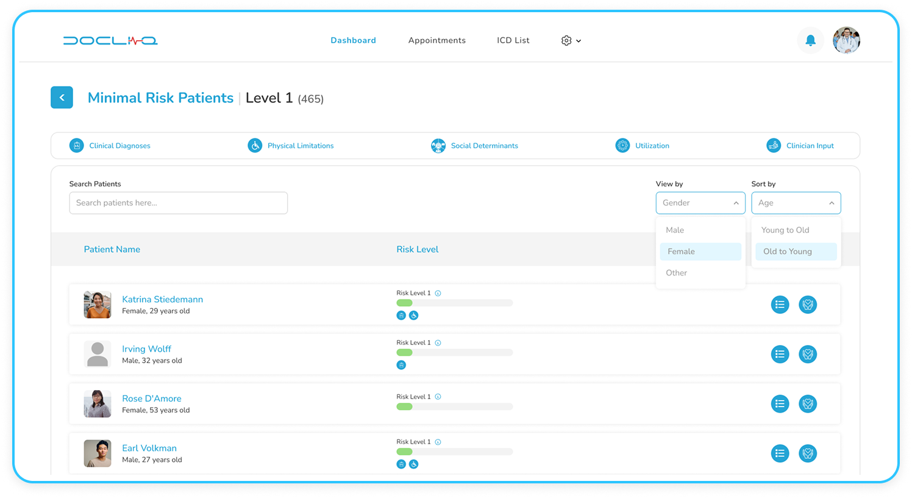Select Female in the Gender view options
The image size is (912, 498).
[682, 251]
